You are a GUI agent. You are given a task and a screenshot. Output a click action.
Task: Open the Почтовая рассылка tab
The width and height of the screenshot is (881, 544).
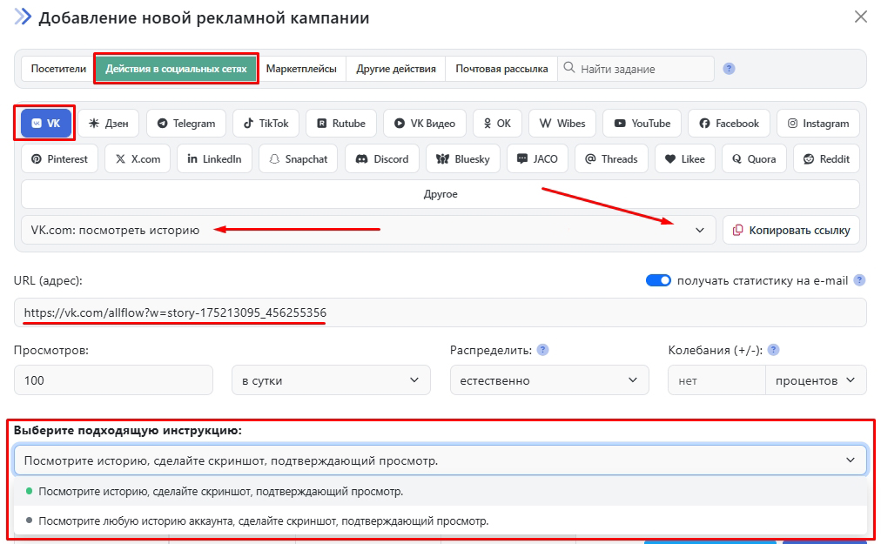point(501,69)
